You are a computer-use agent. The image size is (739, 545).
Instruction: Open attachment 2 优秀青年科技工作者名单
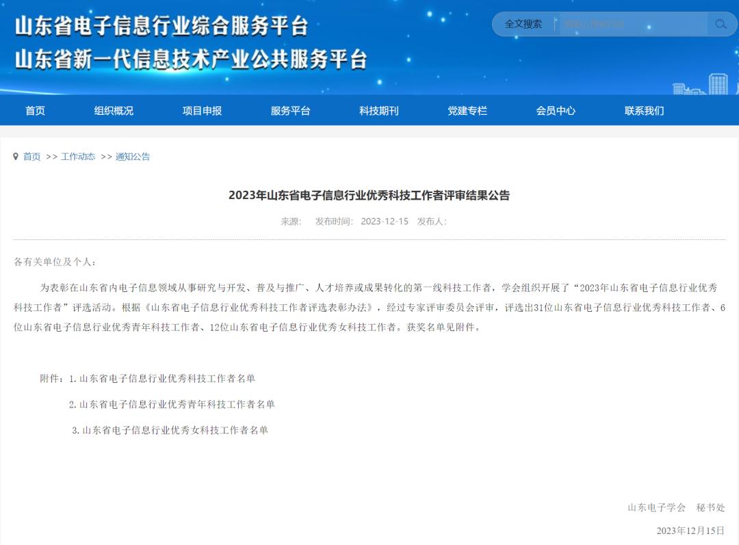[x=177, y=404]
